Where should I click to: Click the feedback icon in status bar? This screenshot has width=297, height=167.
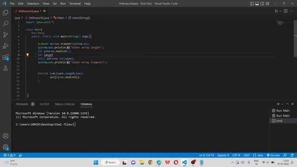pos(285,155)
